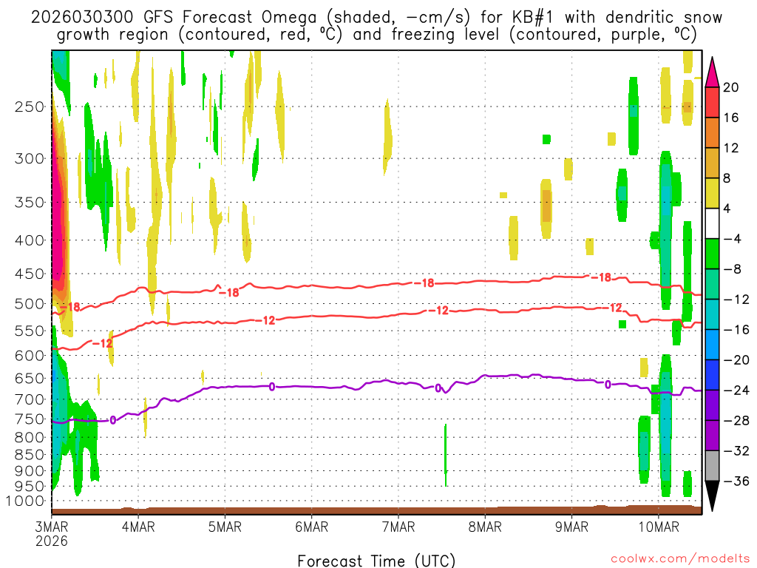Click the -12 contour label near 7MAR
The image size is (757, 568).
(439, 311)
